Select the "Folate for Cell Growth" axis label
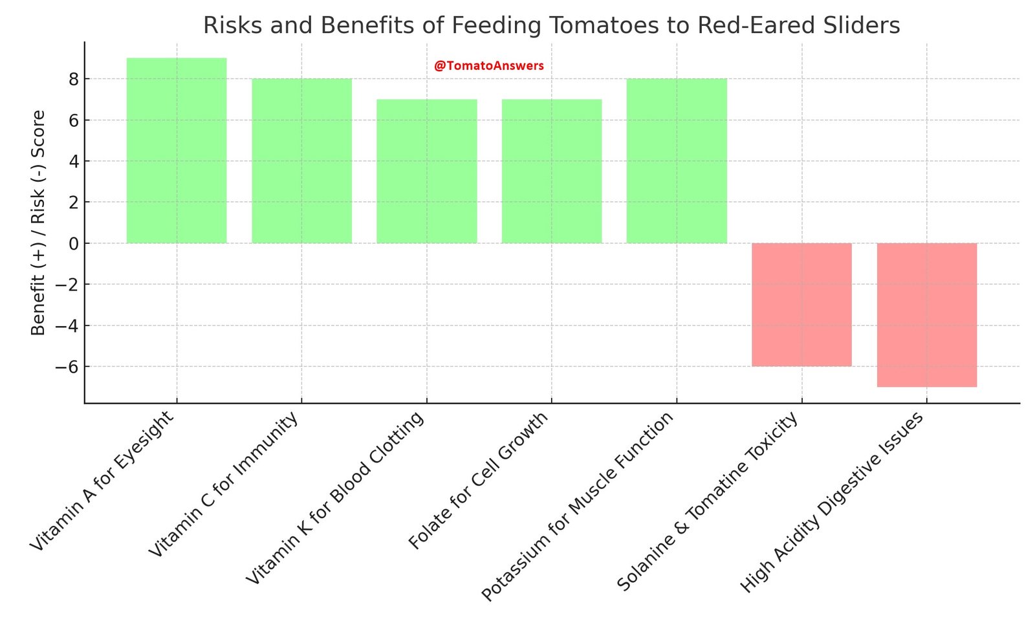 click(x=478, y=480)
